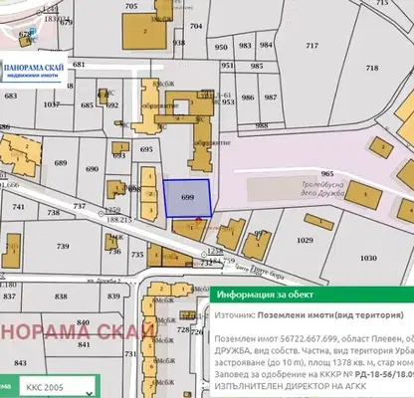Select parcel 965 on the map

[x=327, y=174]
